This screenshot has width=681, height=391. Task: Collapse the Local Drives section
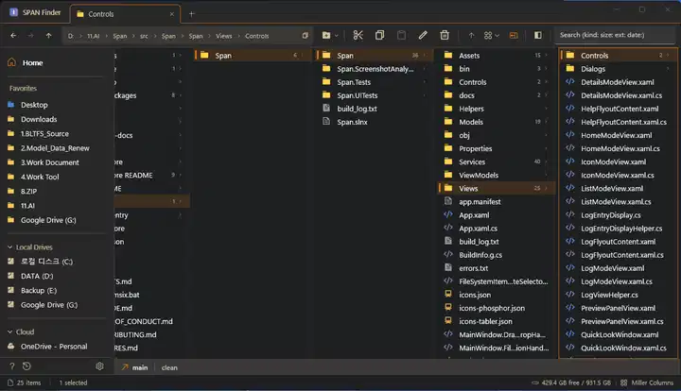tap(9, 246)
